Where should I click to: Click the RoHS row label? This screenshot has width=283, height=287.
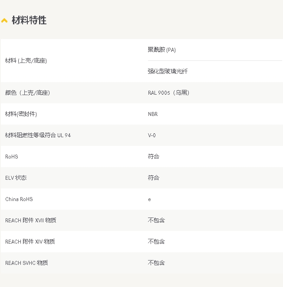coord(12,157)
